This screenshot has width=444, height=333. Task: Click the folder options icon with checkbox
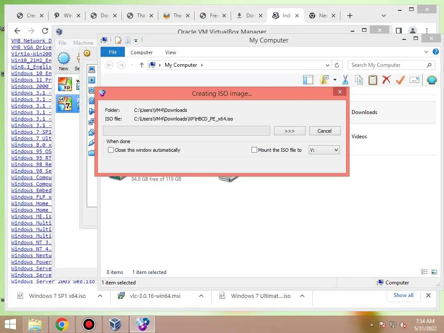point(324,80)
